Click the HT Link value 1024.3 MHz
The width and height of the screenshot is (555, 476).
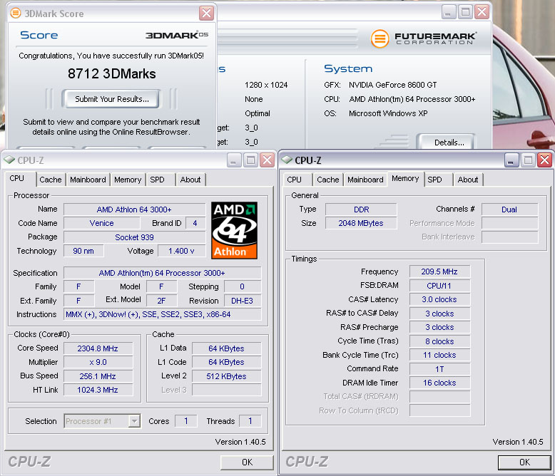pyautogui.click(x=98, y=390)
